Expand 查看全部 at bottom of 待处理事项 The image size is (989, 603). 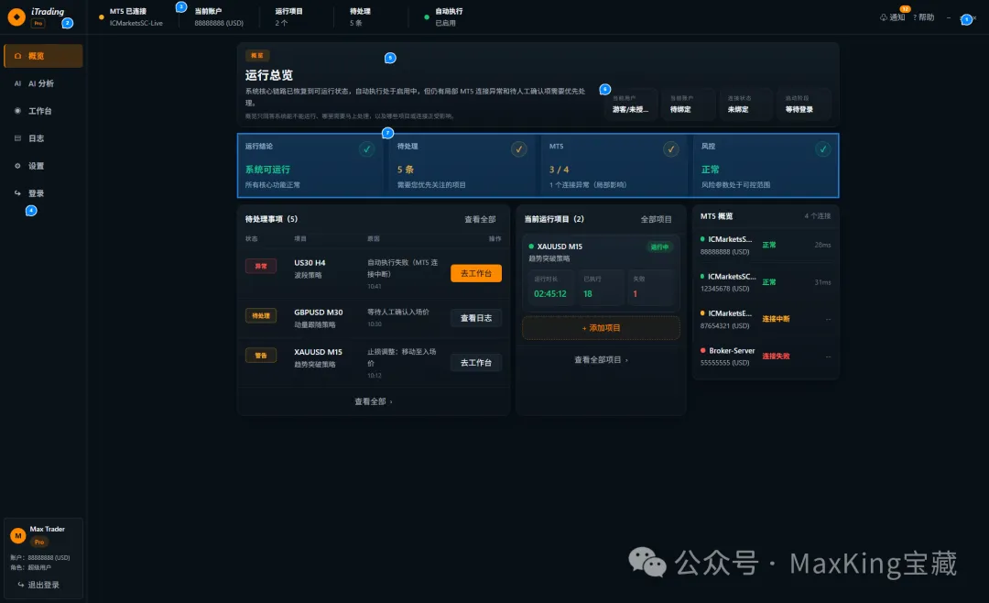(x=373, y=401)
